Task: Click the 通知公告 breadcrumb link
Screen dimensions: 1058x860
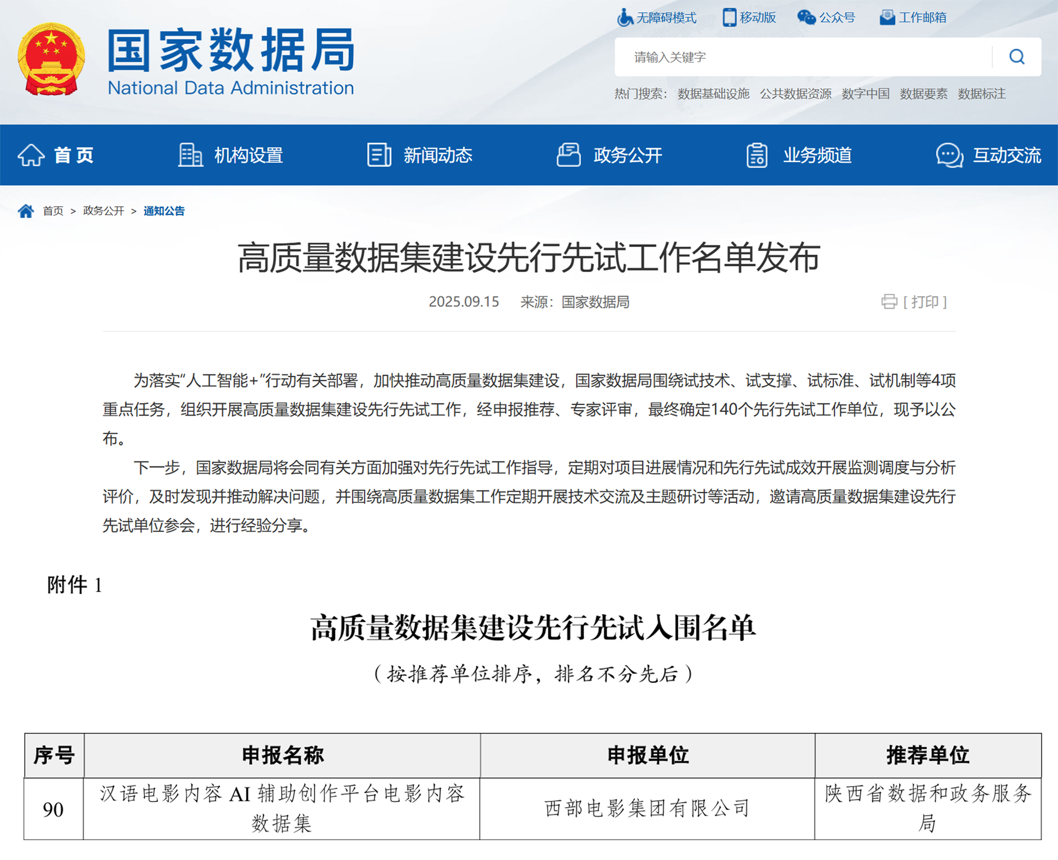Action: (164, 211)
